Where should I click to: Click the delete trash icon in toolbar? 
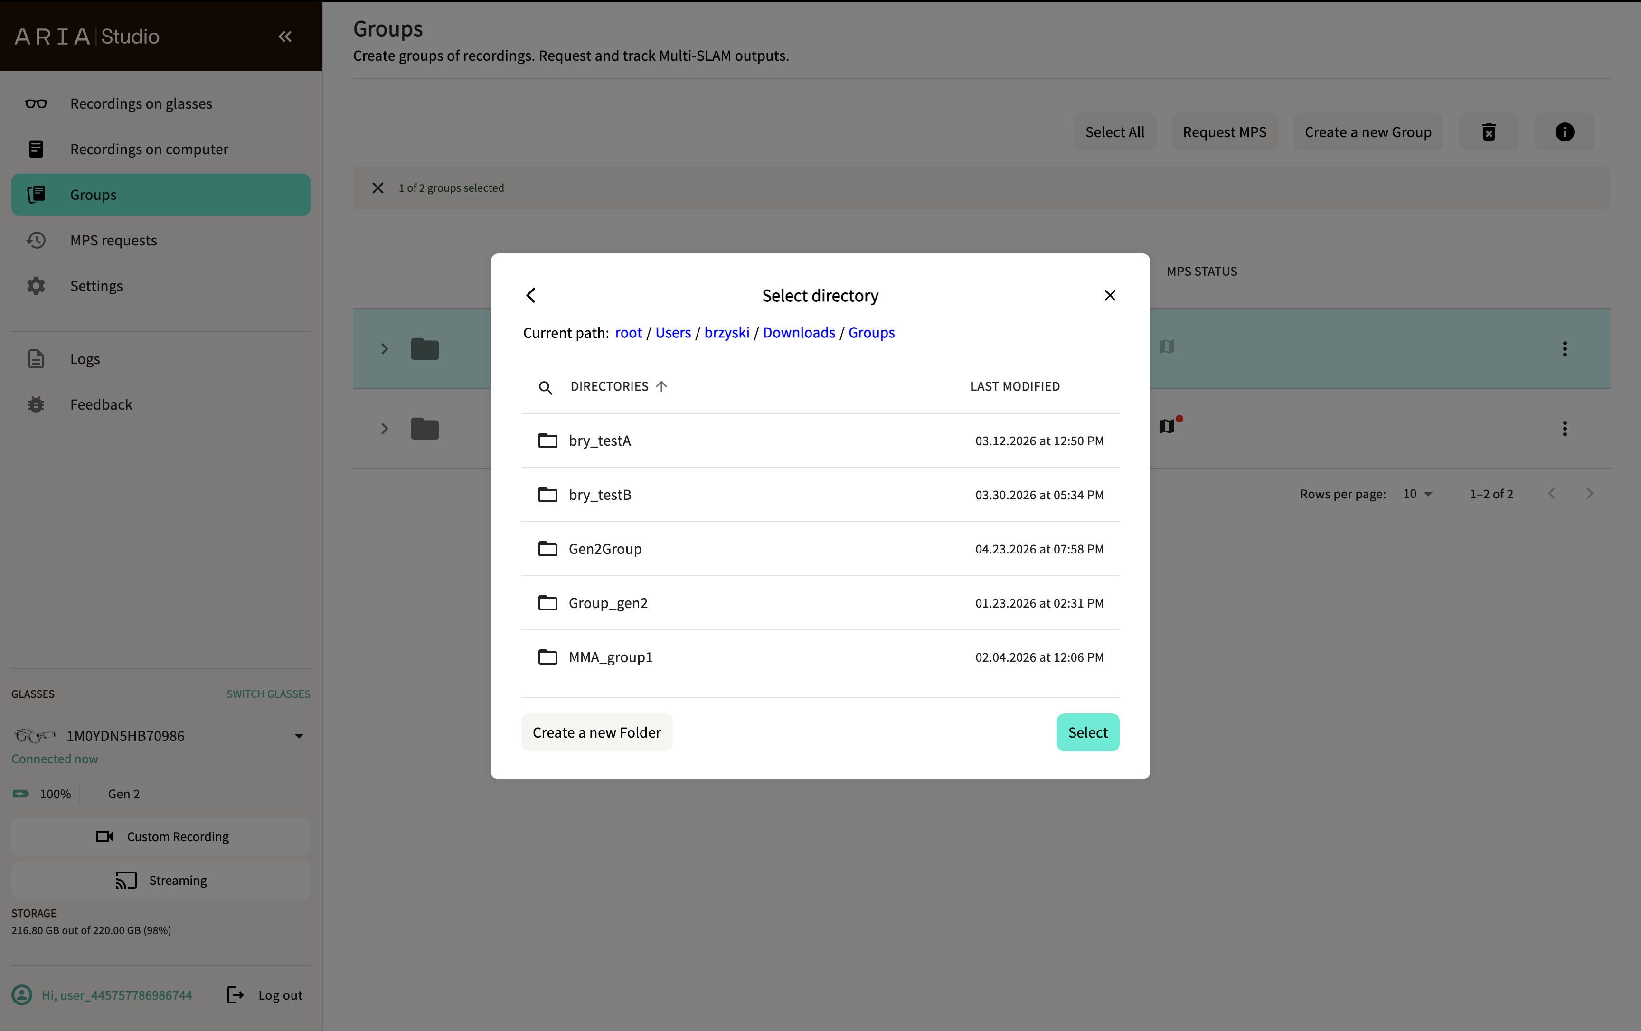point(1489,132)
